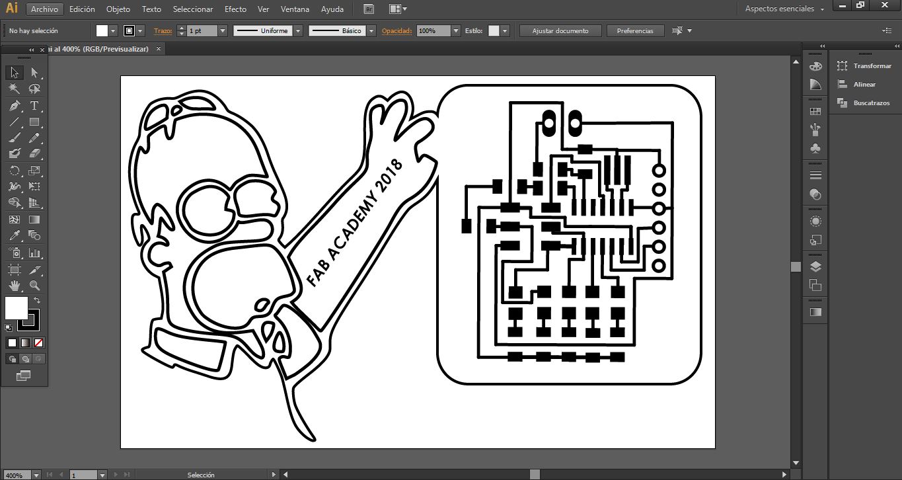Open the Buscatrazos panel
Viewport: 902px width, 480px height.
coord(864,103)
